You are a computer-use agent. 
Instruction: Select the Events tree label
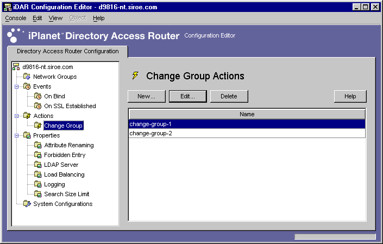(42, 86)
